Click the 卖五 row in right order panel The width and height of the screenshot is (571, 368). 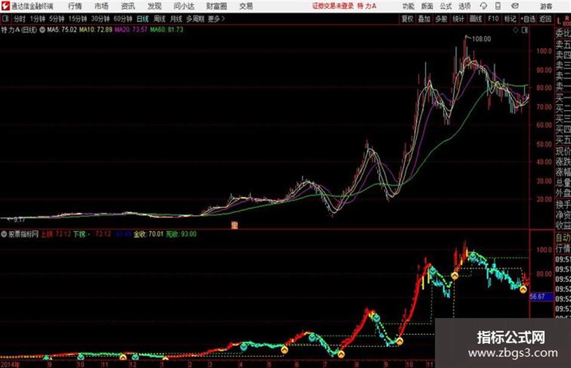point(563,45)
